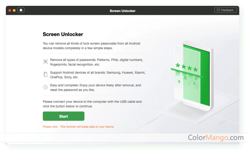Click the asterisks password graphic on phone
The height and width of the screenshot is (153, 248).
pyautogui.click(x=186, y=67)
